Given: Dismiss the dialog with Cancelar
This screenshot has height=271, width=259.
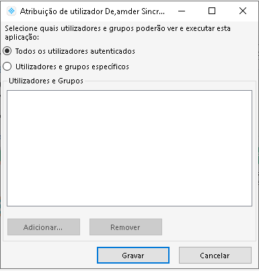Looking at the screenshot, I should [x=215, y=256].
